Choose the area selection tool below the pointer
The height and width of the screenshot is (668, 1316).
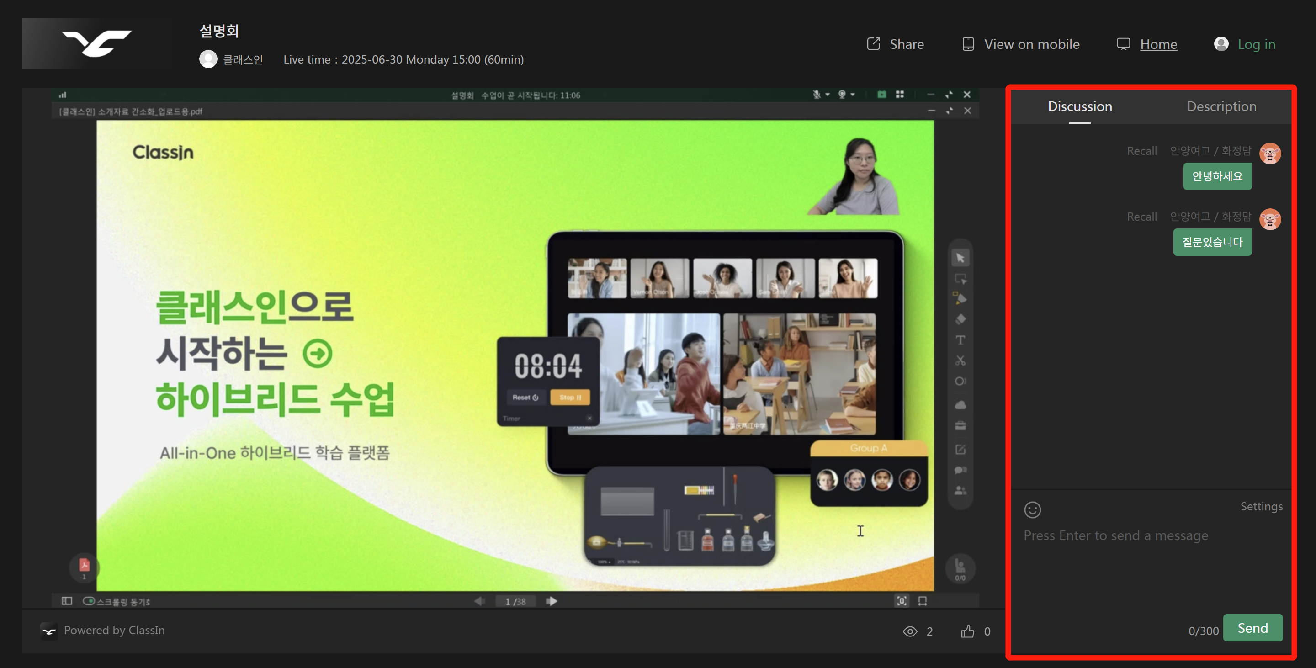pos(960,279)
